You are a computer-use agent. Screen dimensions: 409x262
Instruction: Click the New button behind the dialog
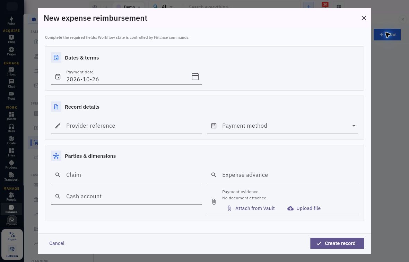point(387,34)
